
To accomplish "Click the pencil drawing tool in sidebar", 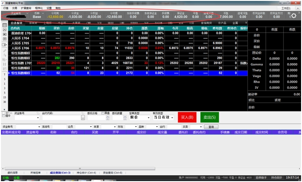I will (x=5, y=51).
